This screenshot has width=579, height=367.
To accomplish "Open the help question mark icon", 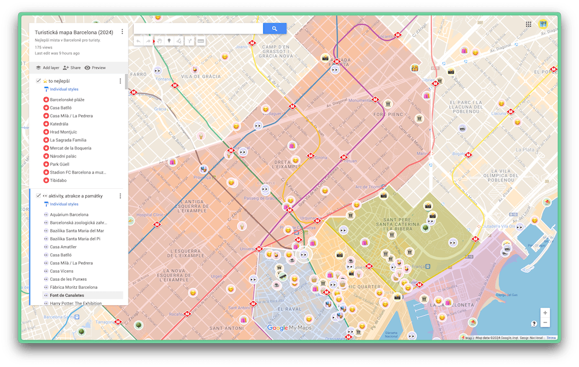I will tap(534, 324).
